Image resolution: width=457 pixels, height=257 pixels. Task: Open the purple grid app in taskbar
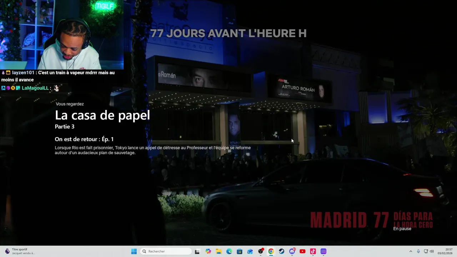coord(323,251)
